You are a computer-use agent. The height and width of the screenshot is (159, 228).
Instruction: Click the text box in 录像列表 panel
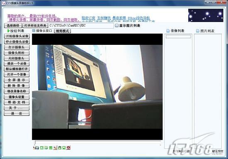tap(178, 37)
